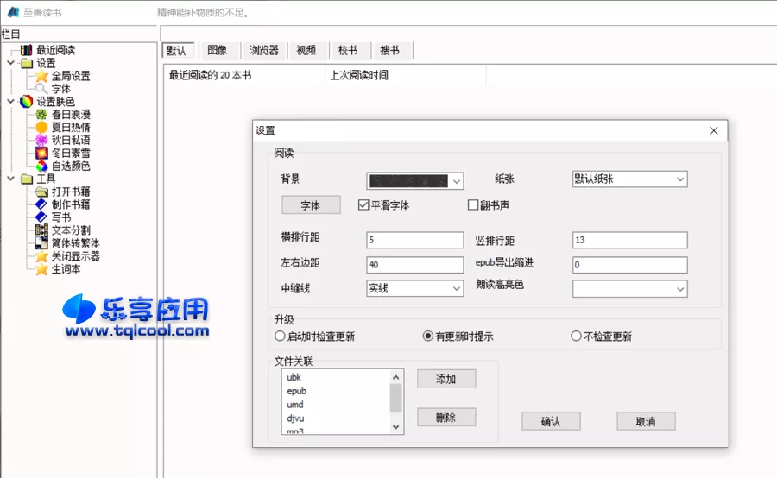Click the 上次阅读时间 column header
Image resolution: width=777 pixels, height=478 pixels.
[406, 75]
